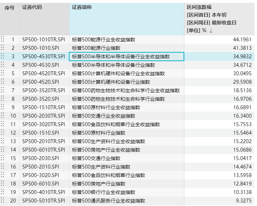Click code SP500-4520TR.SPI
The image size is (257, 206).
(44, 73)
